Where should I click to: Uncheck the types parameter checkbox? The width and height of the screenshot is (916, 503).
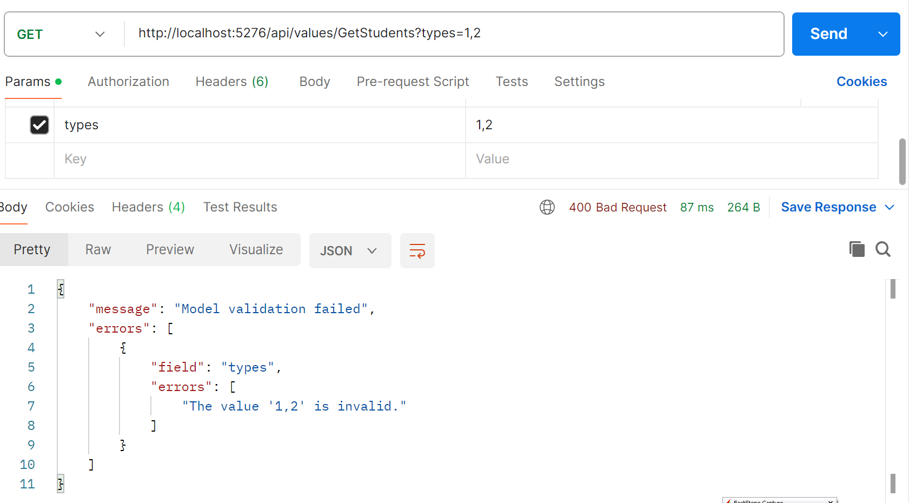pyautogui.click(x=39, y=125)
